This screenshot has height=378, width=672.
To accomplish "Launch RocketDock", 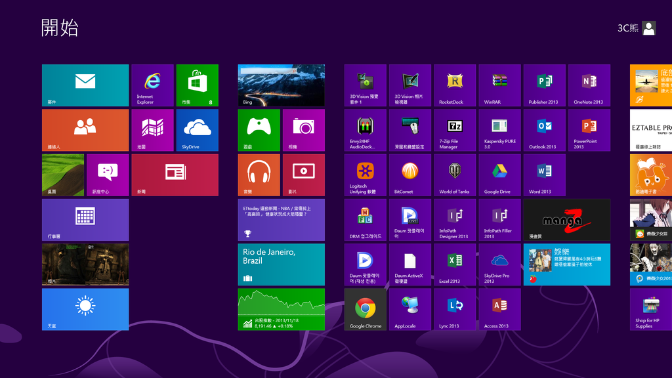I will (455, 85).
